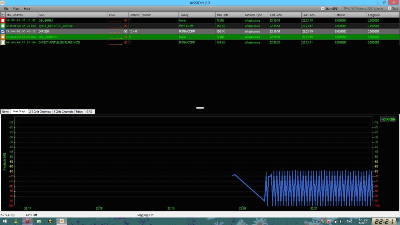
Task: Select the ZyXEL_KEENETIC_0A2E00 network row
Action: pyautogui.click(x=200, y=26)
